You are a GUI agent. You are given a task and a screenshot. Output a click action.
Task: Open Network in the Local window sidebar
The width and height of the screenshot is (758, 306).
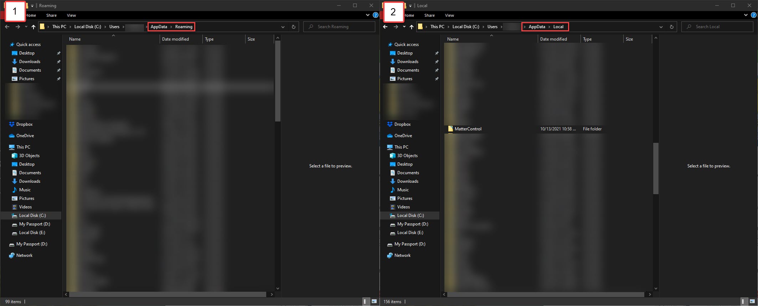(x=402, y=255)
